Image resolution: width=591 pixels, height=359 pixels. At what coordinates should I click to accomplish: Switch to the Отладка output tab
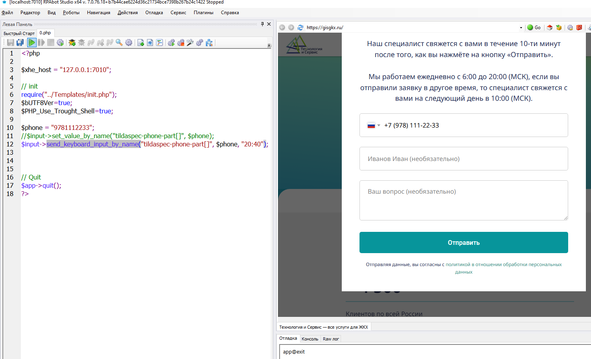click(288, 338)
